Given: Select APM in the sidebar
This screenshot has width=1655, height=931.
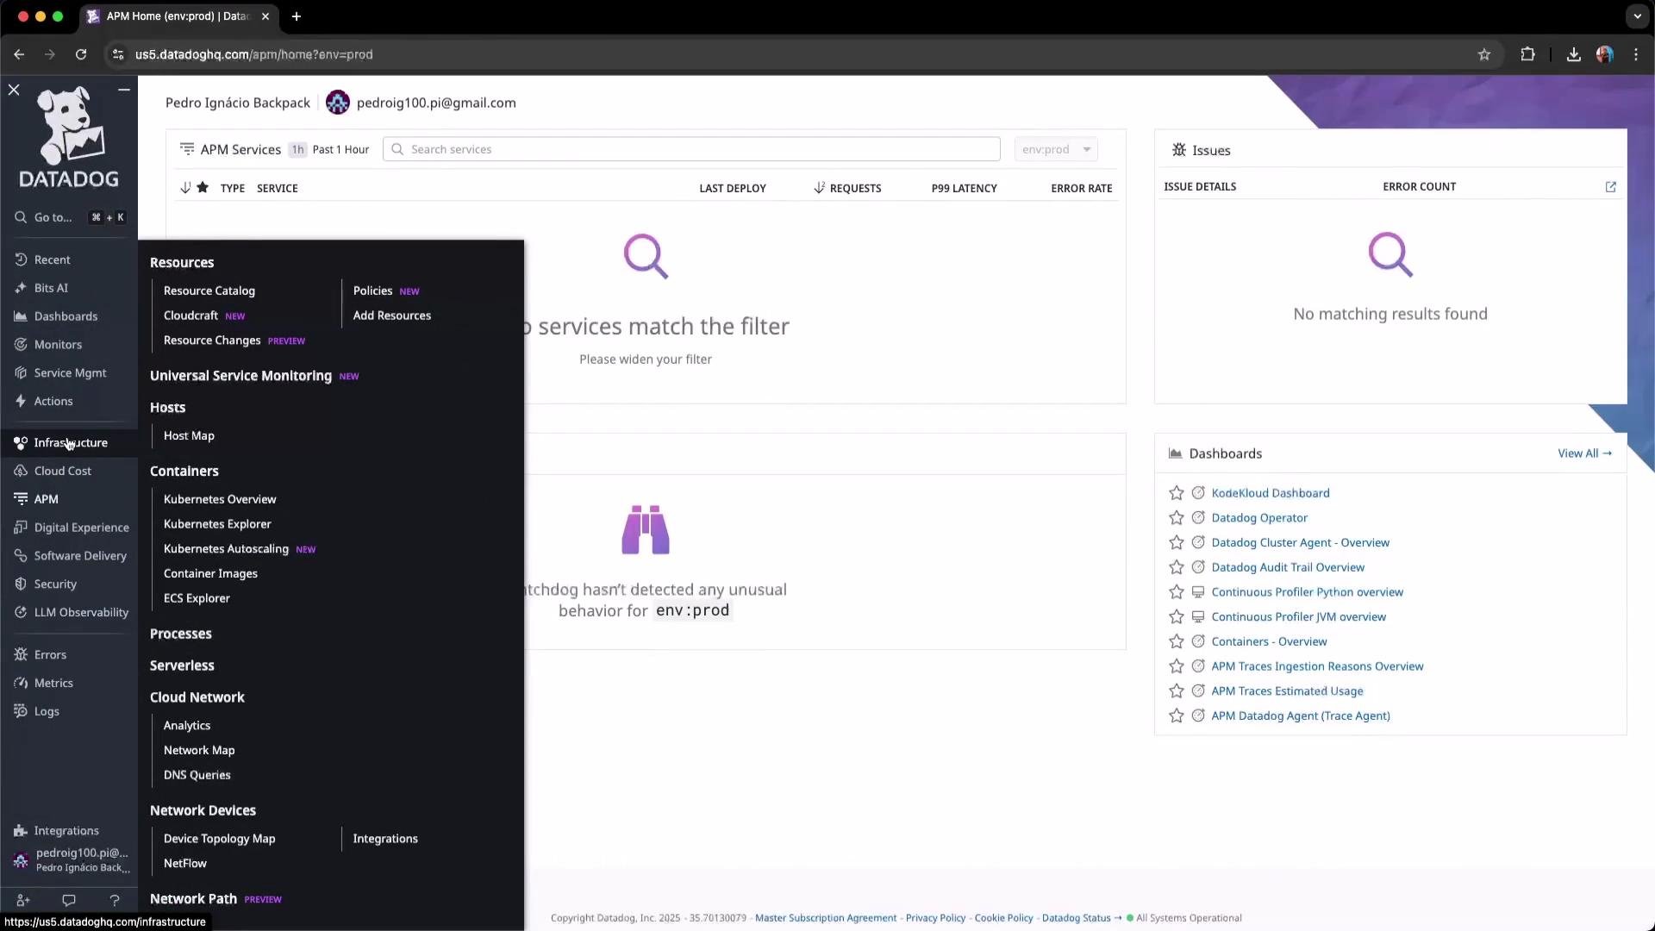Looking at the screenshot, I should click(46, 500).
